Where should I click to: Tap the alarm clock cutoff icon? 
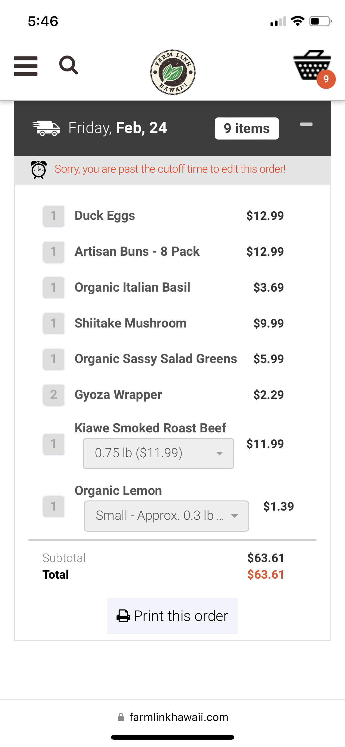click(39, 169)
